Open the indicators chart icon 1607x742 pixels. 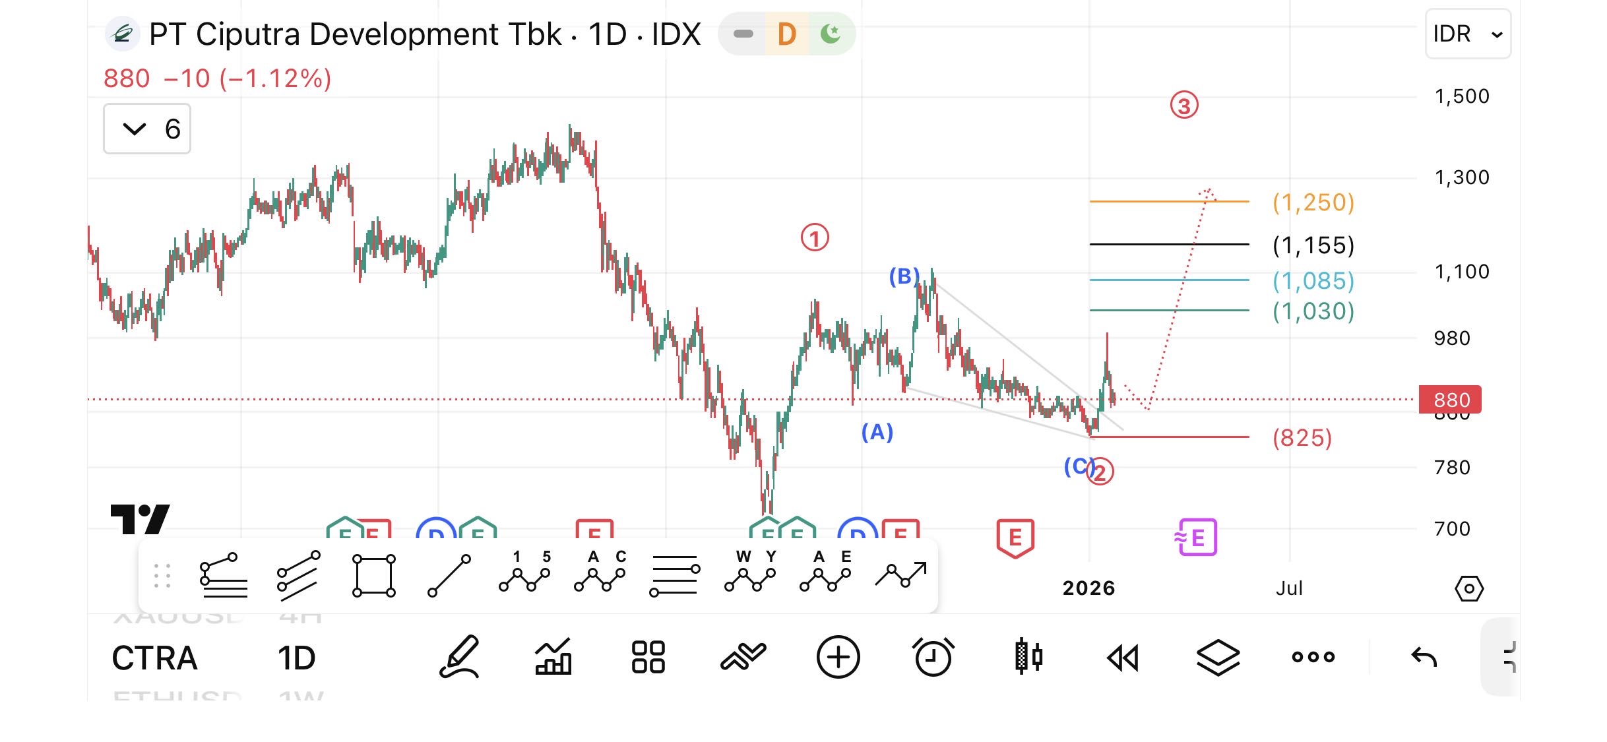point(553,657)
